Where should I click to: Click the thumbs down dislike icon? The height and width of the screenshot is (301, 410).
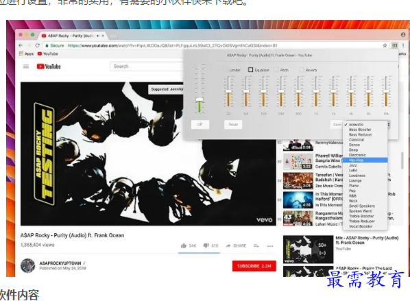[206, 245]
